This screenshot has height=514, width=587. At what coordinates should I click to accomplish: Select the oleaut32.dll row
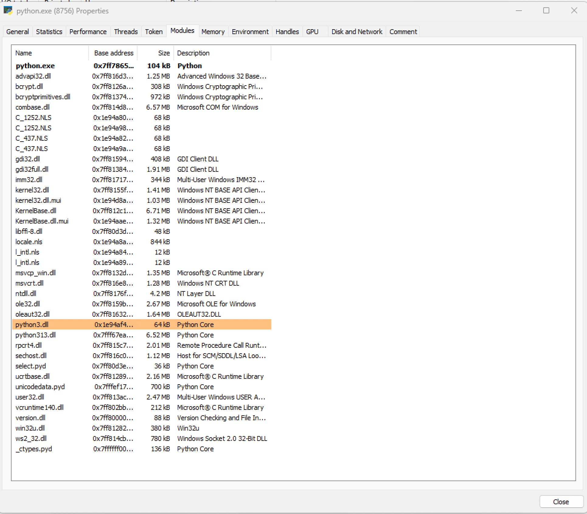[142, 314]
